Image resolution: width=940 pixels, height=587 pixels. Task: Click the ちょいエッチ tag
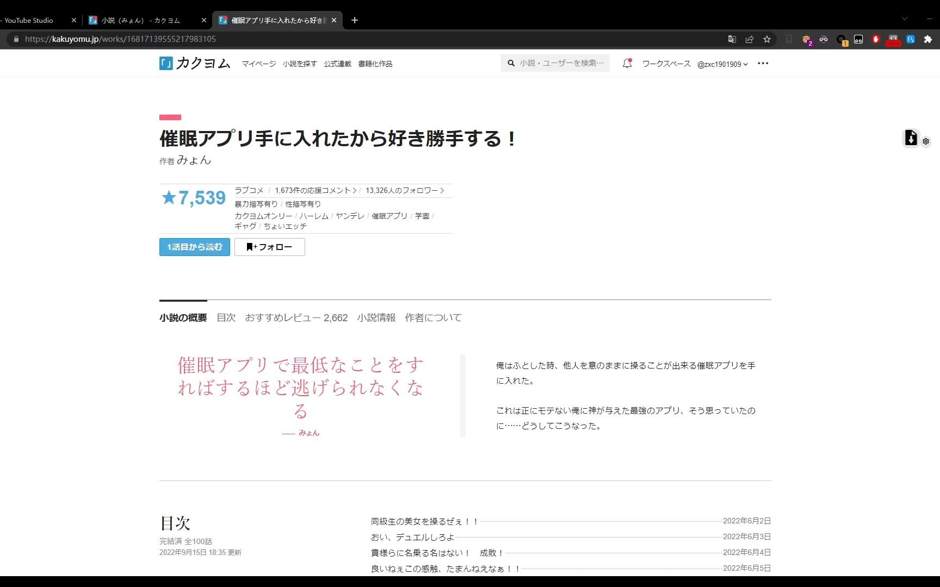pyautogui.click(x=285, y=226)
